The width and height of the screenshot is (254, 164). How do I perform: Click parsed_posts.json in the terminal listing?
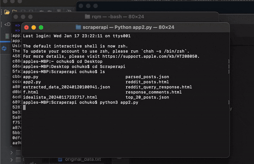click(147, 77)
